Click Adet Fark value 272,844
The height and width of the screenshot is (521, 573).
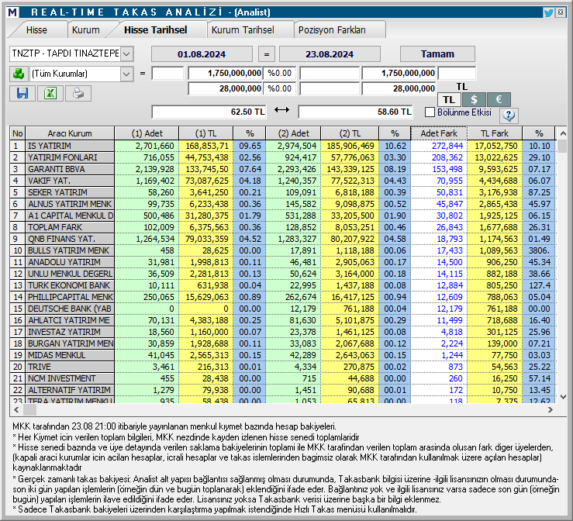447,146
